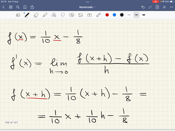
Task: Select the thin stroke width
Action: pyautogui.click(x=129, y=15)
